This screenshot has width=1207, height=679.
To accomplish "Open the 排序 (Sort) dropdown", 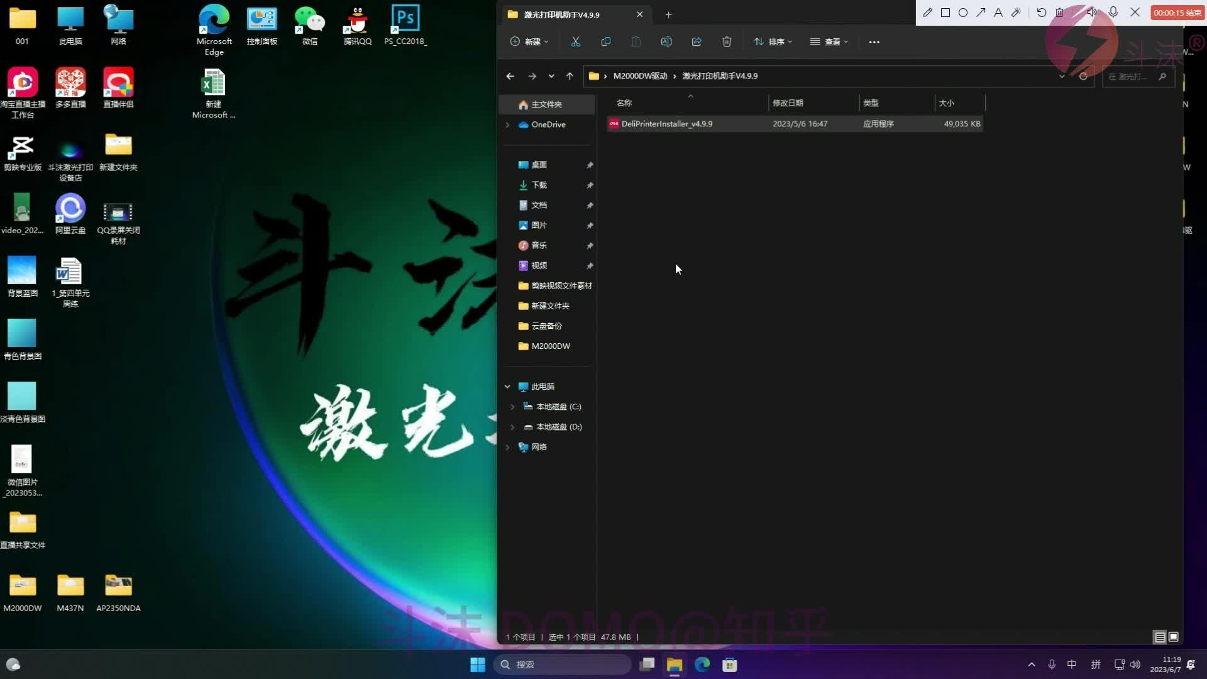I will (773, 41).
